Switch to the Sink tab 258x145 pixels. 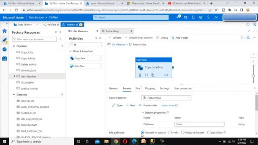[x=138, y=89]
